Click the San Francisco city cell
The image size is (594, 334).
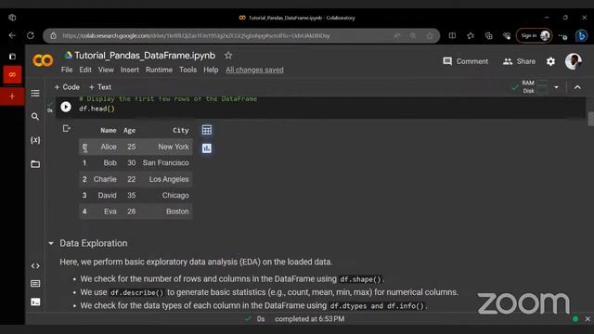[165, 163]
